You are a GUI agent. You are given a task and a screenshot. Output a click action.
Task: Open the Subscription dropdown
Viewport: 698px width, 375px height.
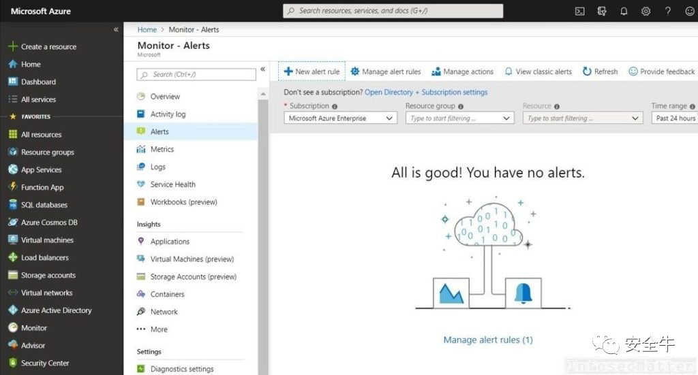tap(340, 118)
